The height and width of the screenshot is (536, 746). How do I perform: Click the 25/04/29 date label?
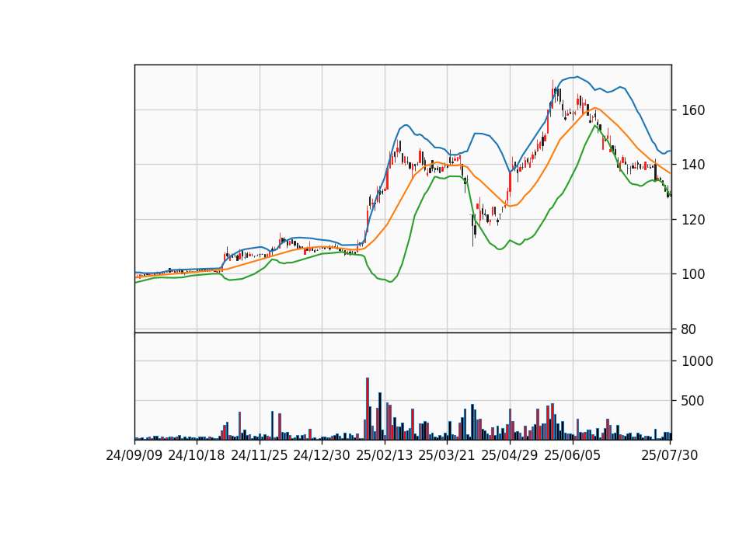[x=510, y=455]
